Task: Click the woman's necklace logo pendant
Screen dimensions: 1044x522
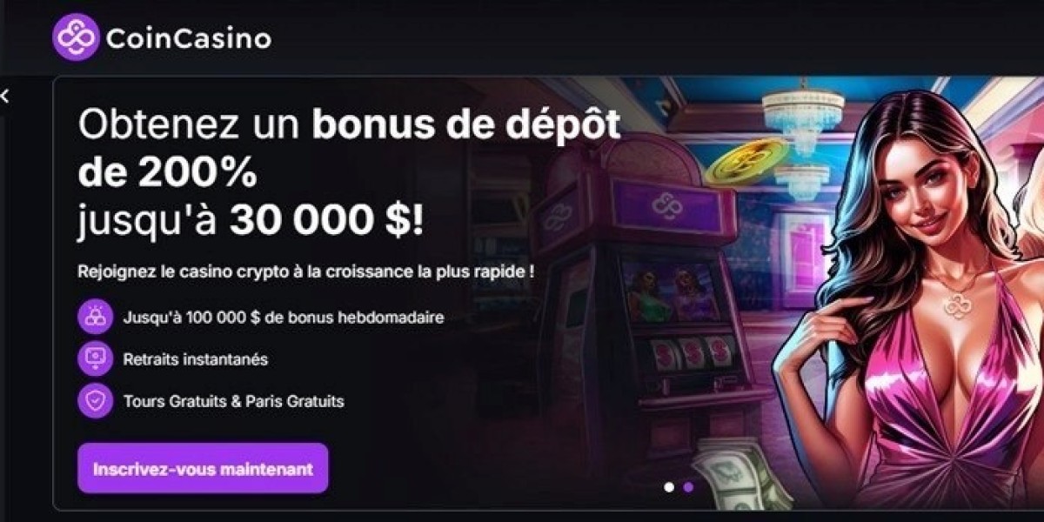Action: click(x=958, y=305)
